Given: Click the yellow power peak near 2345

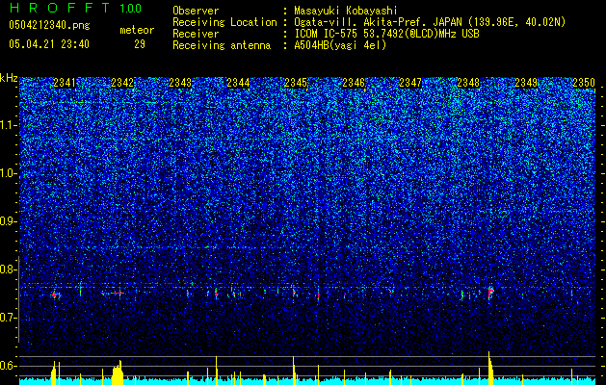Looking at the screenshot, I should click(x=295, y=371).
